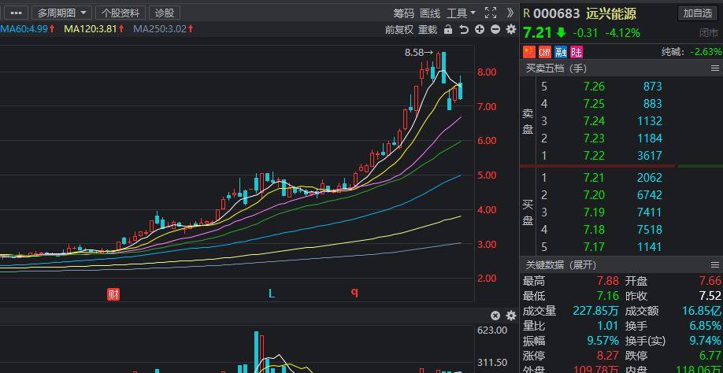Switch to 个股资料 tab
Image resolution: width=723 pixels, height=373 pixels.
[120, 13]
